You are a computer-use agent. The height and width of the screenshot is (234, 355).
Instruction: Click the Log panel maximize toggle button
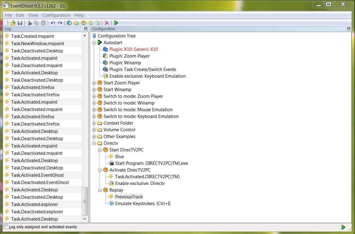click(x=86, y=29)
